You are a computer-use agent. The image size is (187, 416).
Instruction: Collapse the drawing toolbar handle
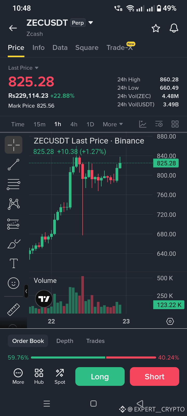click(26, 291)
